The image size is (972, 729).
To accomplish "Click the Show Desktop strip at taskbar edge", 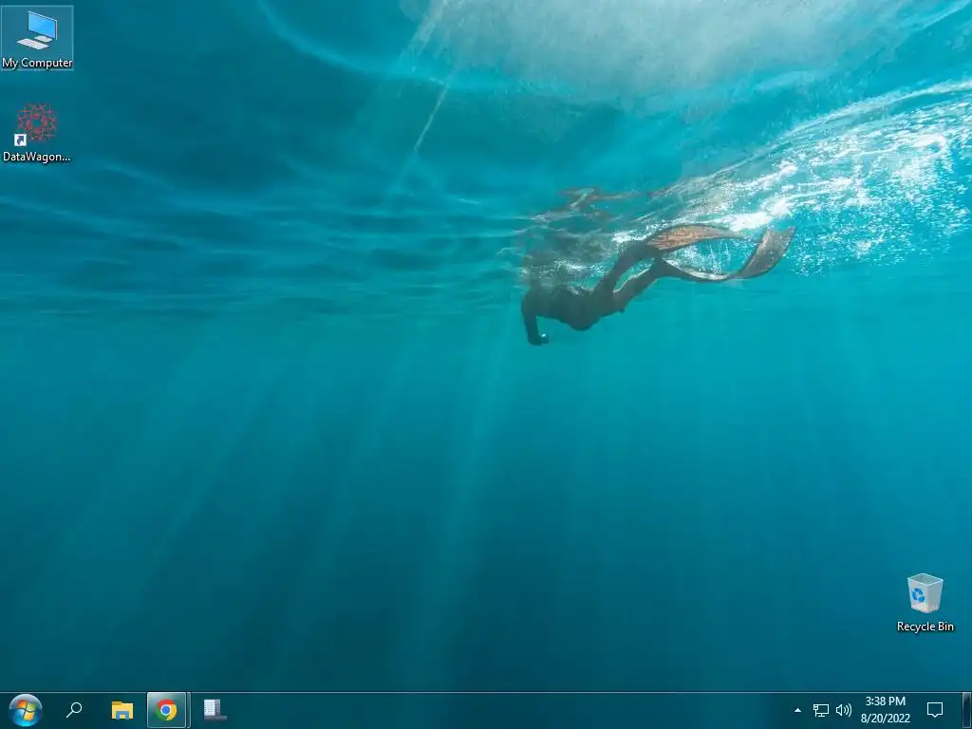I will 967,710.
